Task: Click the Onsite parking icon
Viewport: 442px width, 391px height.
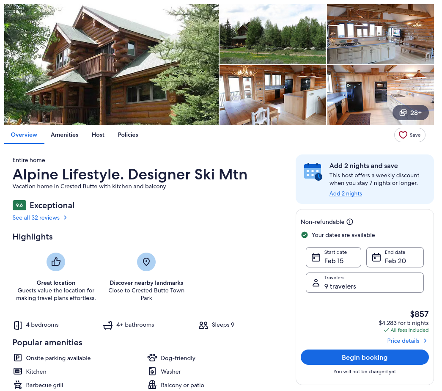Action: coord(18,358)
